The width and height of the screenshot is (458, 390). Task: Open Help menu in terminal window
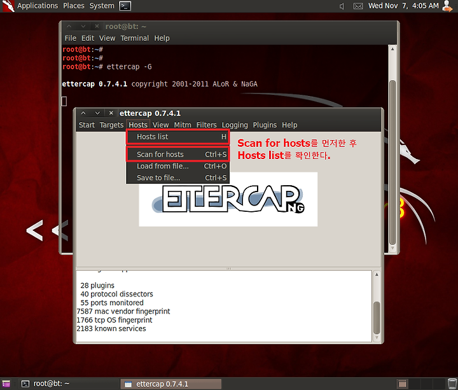pos(162,38)
